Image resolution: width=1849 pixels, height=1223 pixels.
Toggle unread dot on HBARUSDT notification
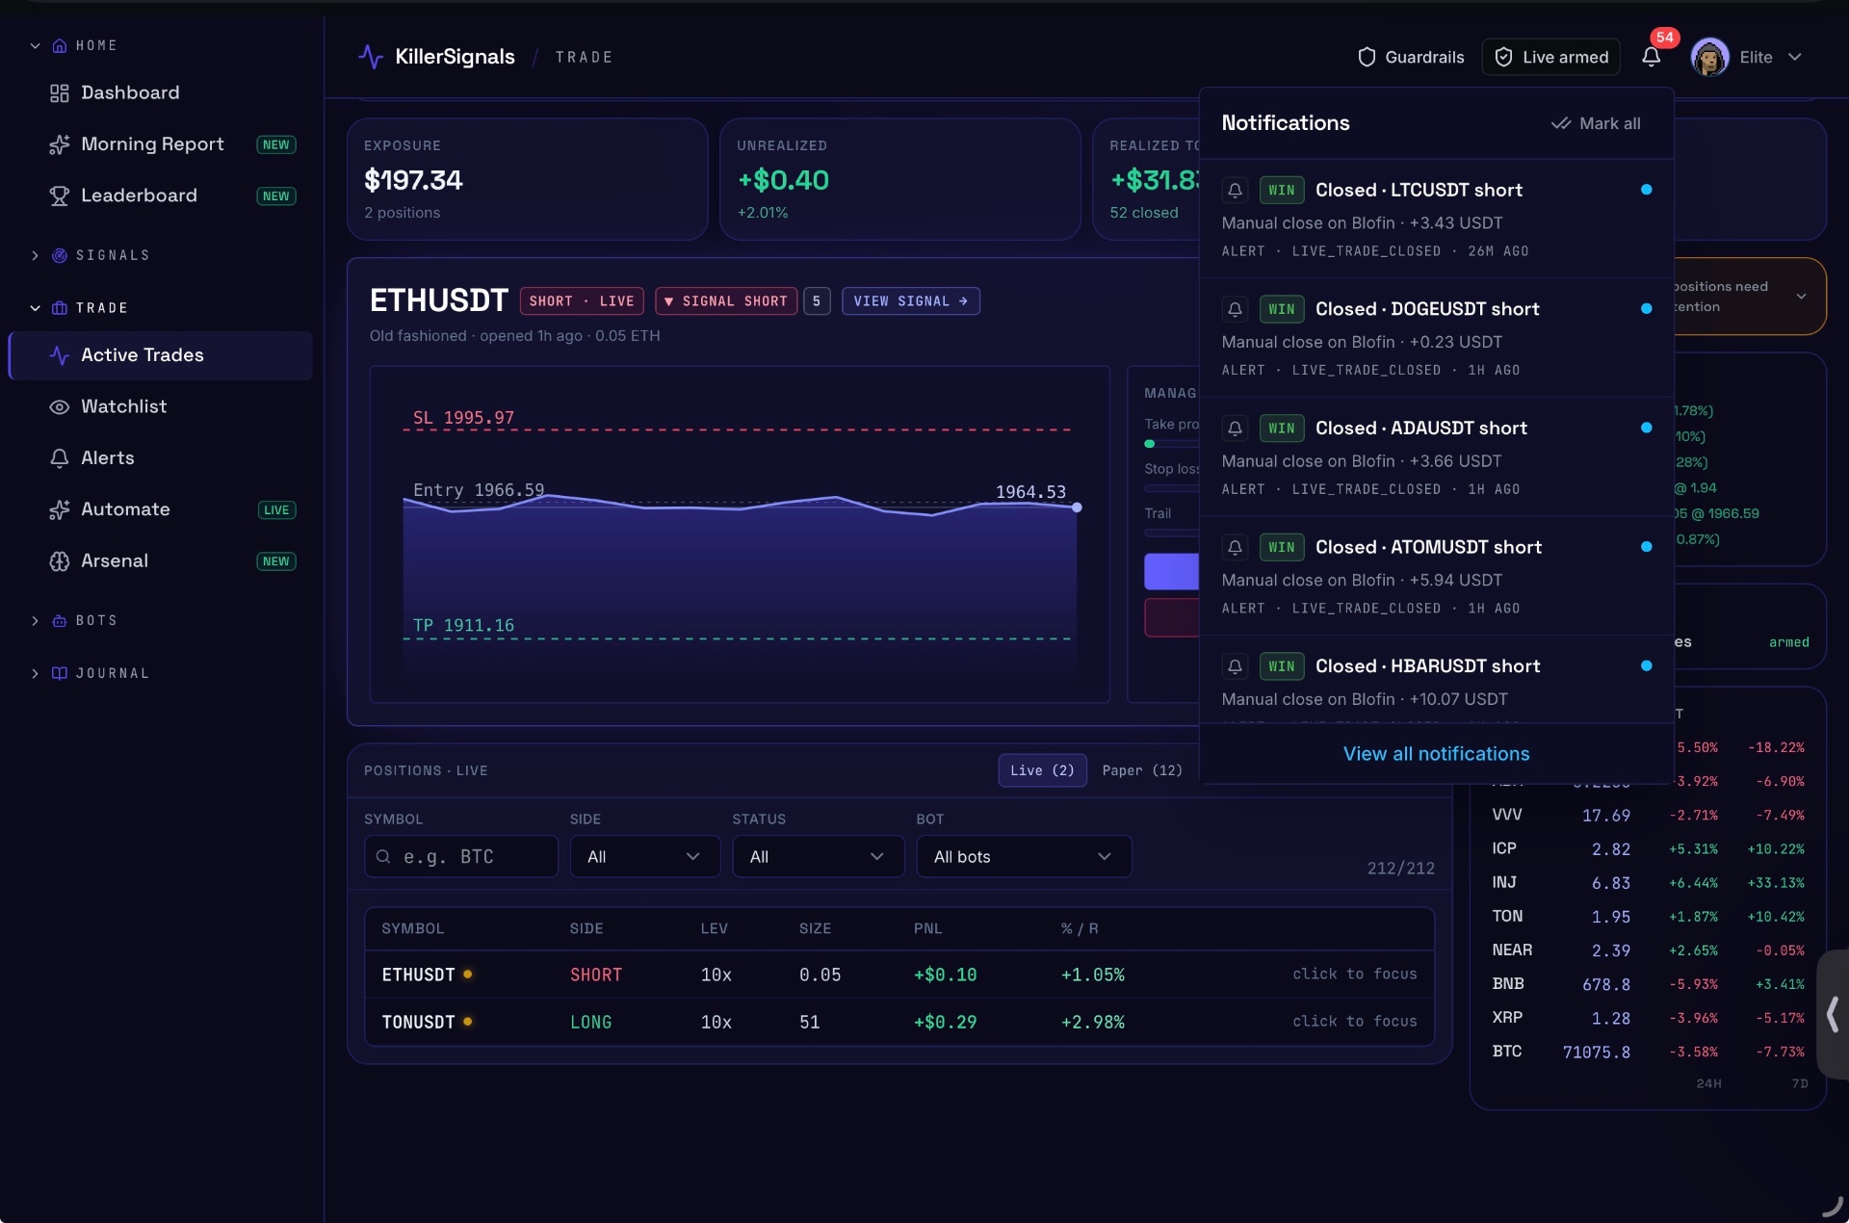pos(1646,665)
